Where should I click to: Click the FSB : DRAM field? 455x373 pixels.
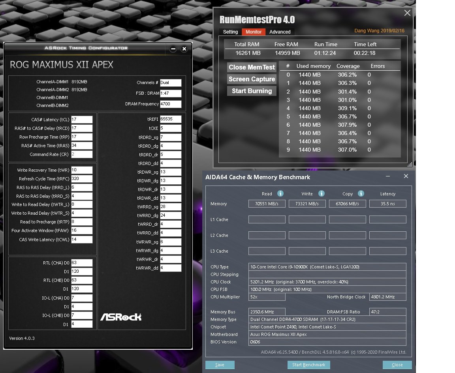click(171, 94)
